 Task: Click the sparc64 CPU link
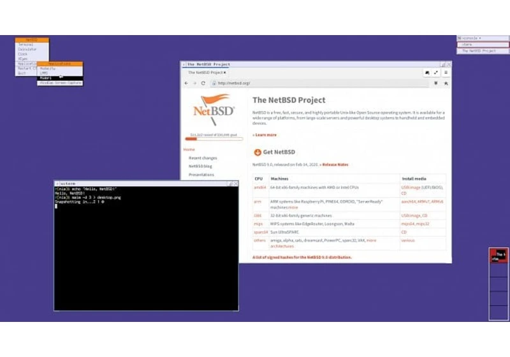tap(261, 232)
